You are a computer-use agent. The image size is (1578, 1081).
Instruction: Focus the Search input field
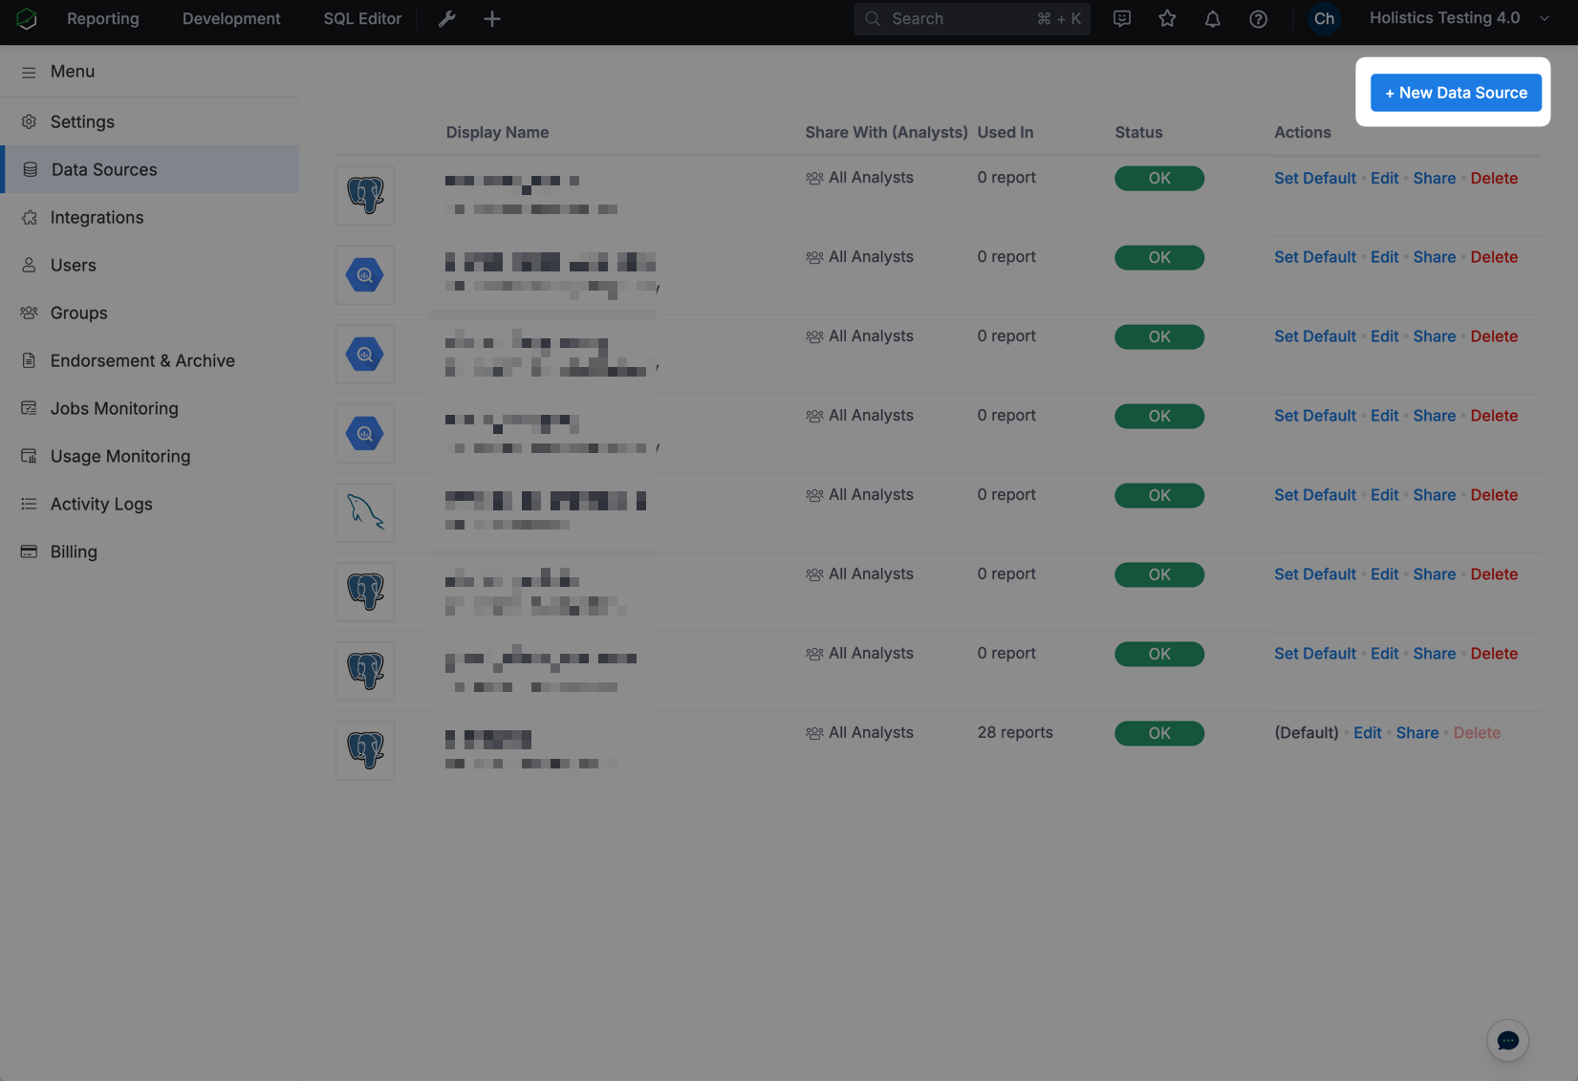click(x=961, y=19)
